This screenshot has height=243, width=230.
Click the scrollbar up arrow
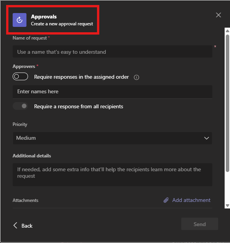click(227, 31)
